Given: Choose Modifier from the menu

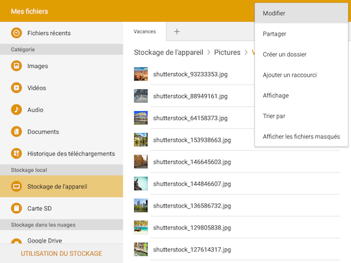Looking at the screenshot, I should click(302, 13).
